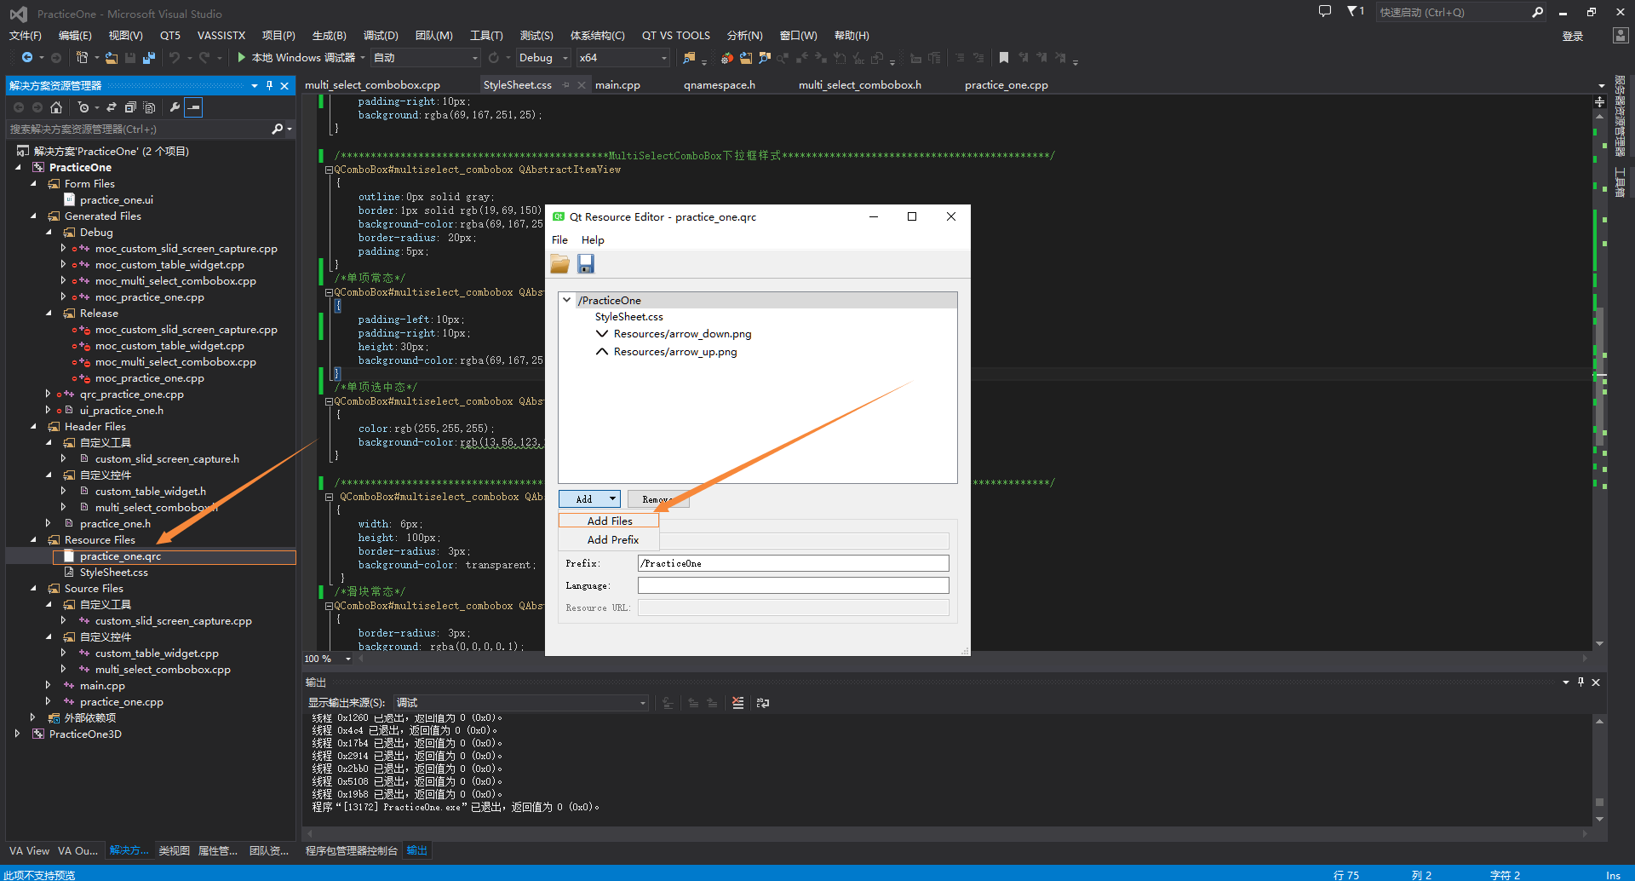Collapse the Resource Files folder in tree
This screenshot has height=881, width=1635.
coord(33,540)
